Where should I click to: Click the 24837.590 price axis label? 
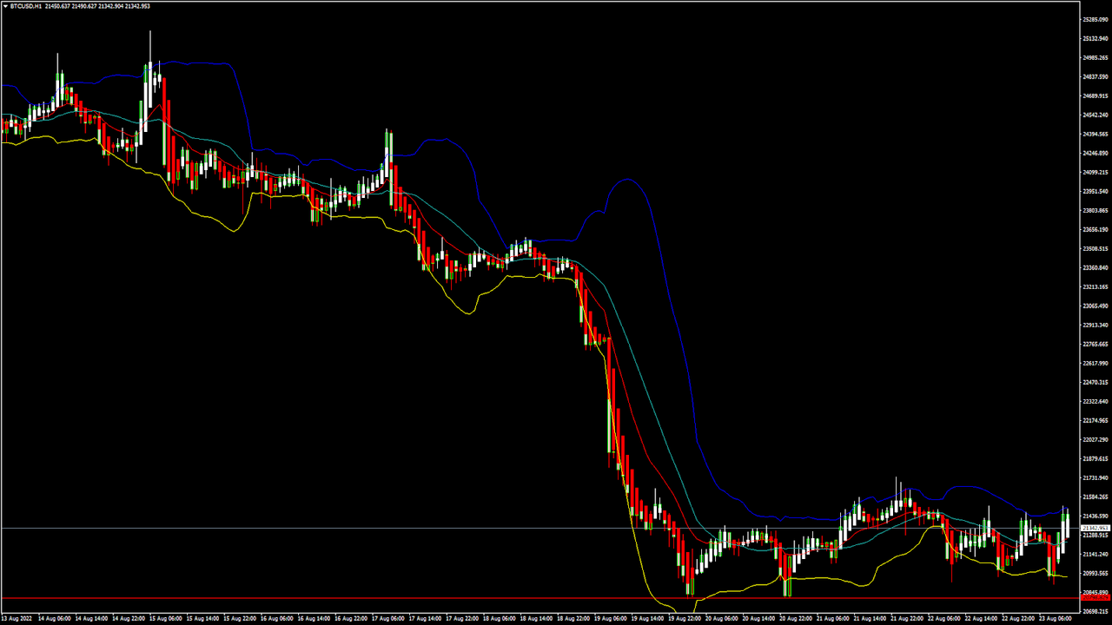pyautogui.click(x=1096, y=76)
